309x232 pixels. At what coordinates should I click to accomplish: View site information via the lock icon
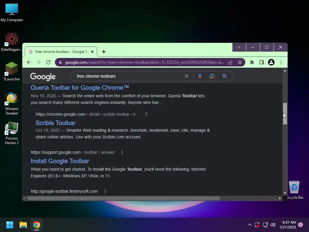60,62
